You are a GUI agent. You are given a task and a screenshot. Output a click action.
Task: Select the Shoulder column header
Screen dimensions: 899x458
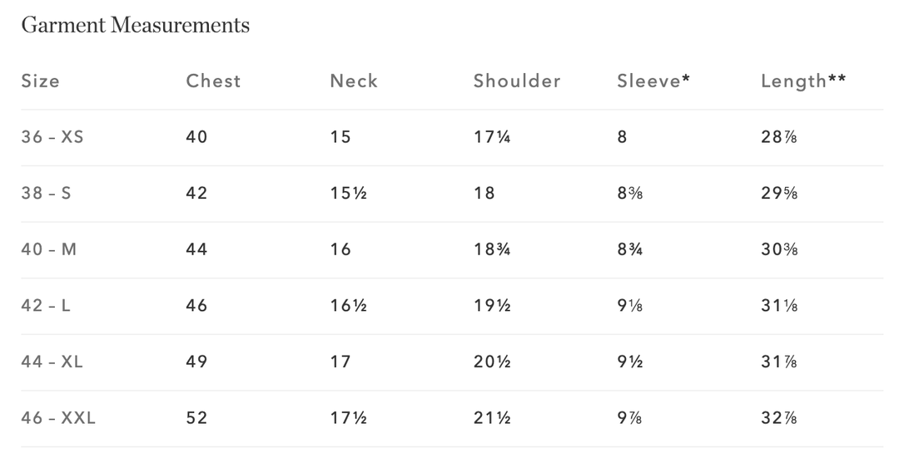pyautogui.click(x=517, y=81)
